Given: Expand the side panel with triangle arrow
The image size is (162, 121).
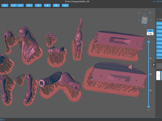Looking at the screenshot, I should (x=154, y=65).
